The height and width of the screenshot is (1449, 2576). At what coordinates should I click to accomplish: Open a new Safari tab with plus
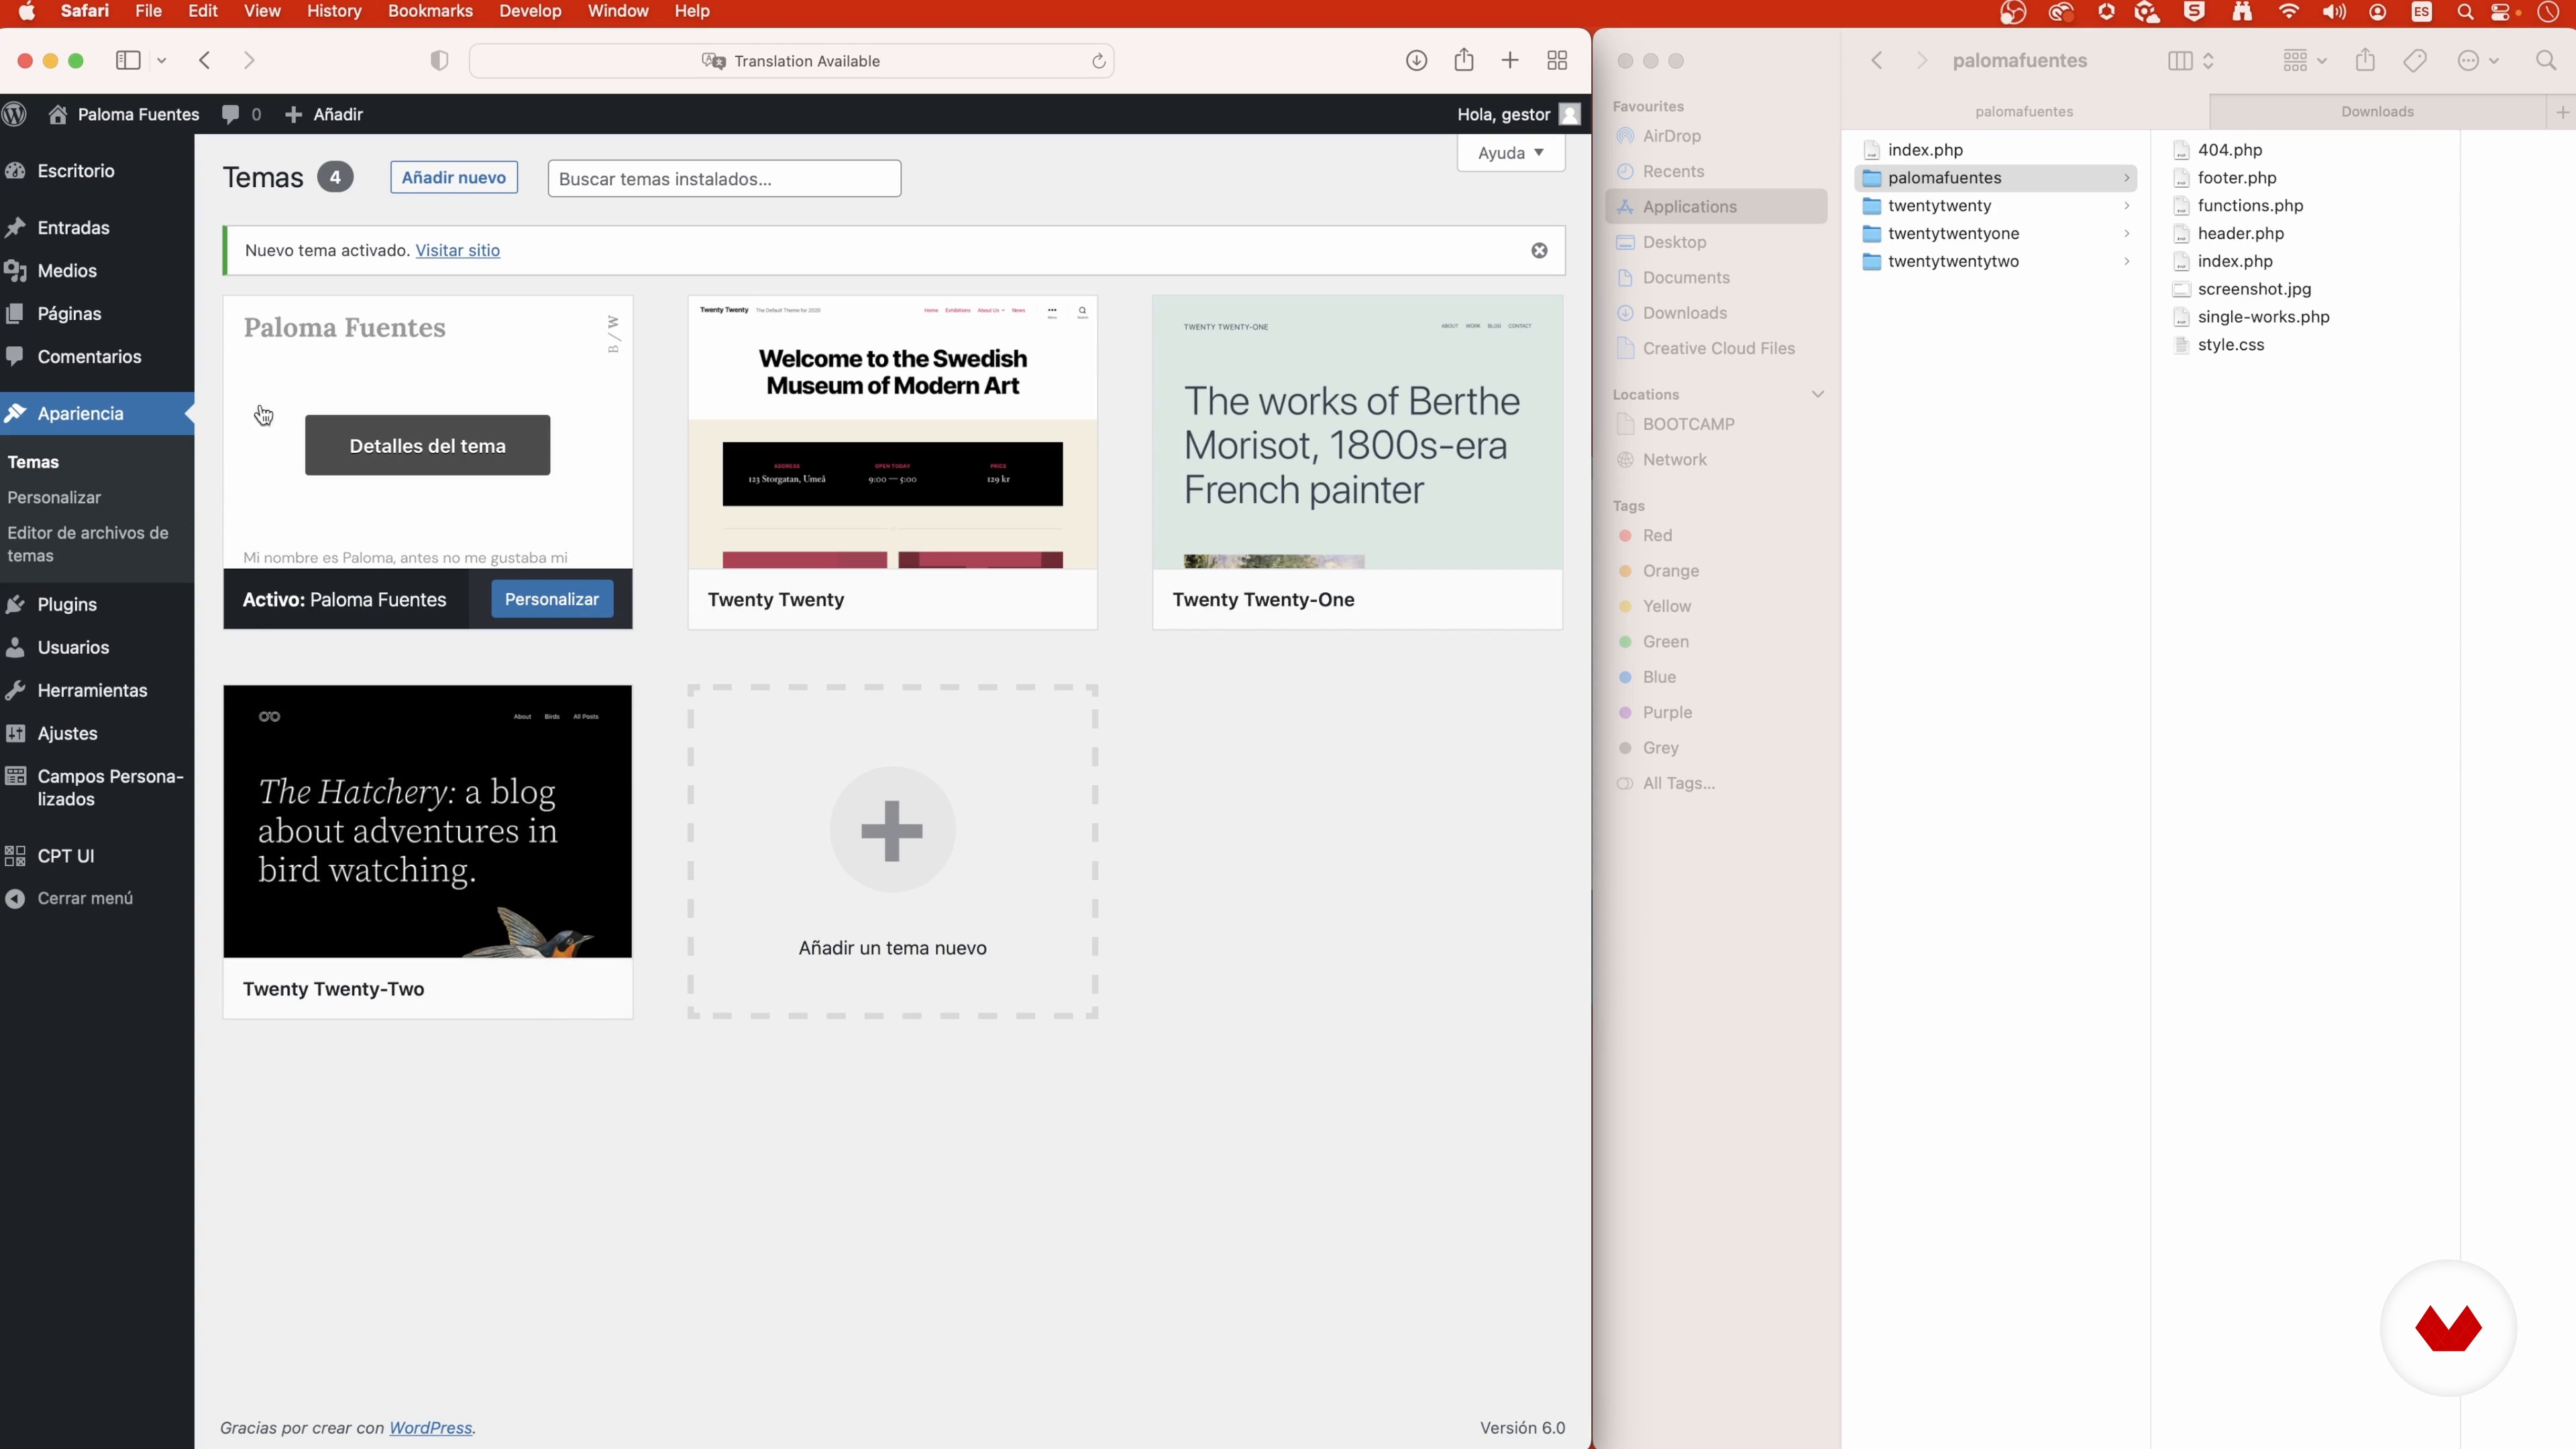[x=1510, y=61]
